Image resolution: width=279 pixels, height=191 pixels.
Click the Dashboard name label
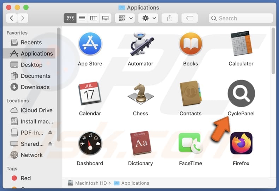click(90, 163)
